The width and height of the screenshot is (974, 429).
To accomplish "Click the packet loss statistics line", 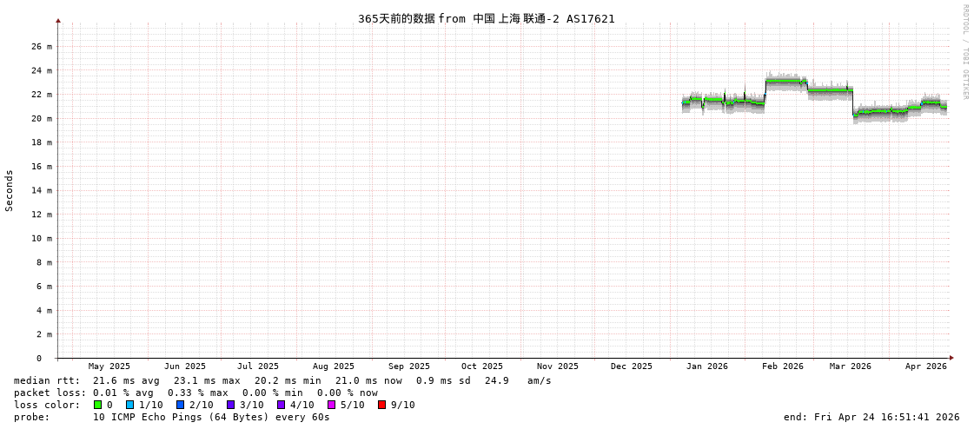I will (195, 393).
